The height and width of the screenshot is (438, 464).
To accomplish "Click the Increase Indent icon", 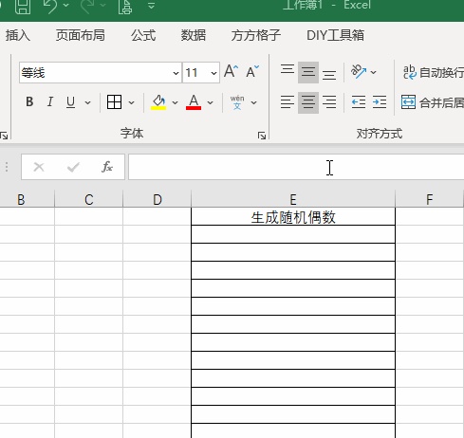I will [380, 102].
